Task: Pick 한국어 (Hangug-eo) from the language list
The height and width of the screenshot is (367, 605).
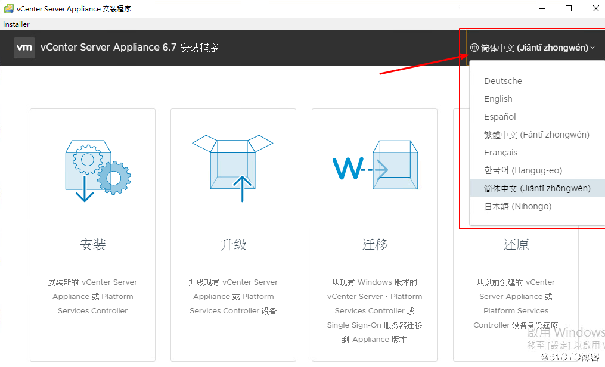Action: click(x=517, y=170)
